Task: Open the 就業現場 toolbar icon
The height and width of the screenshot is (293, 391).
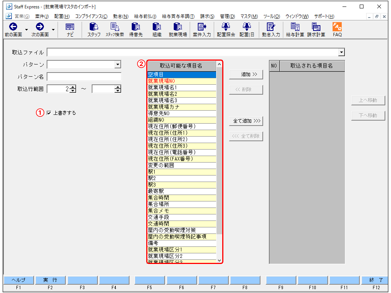Action: point(178,27)
